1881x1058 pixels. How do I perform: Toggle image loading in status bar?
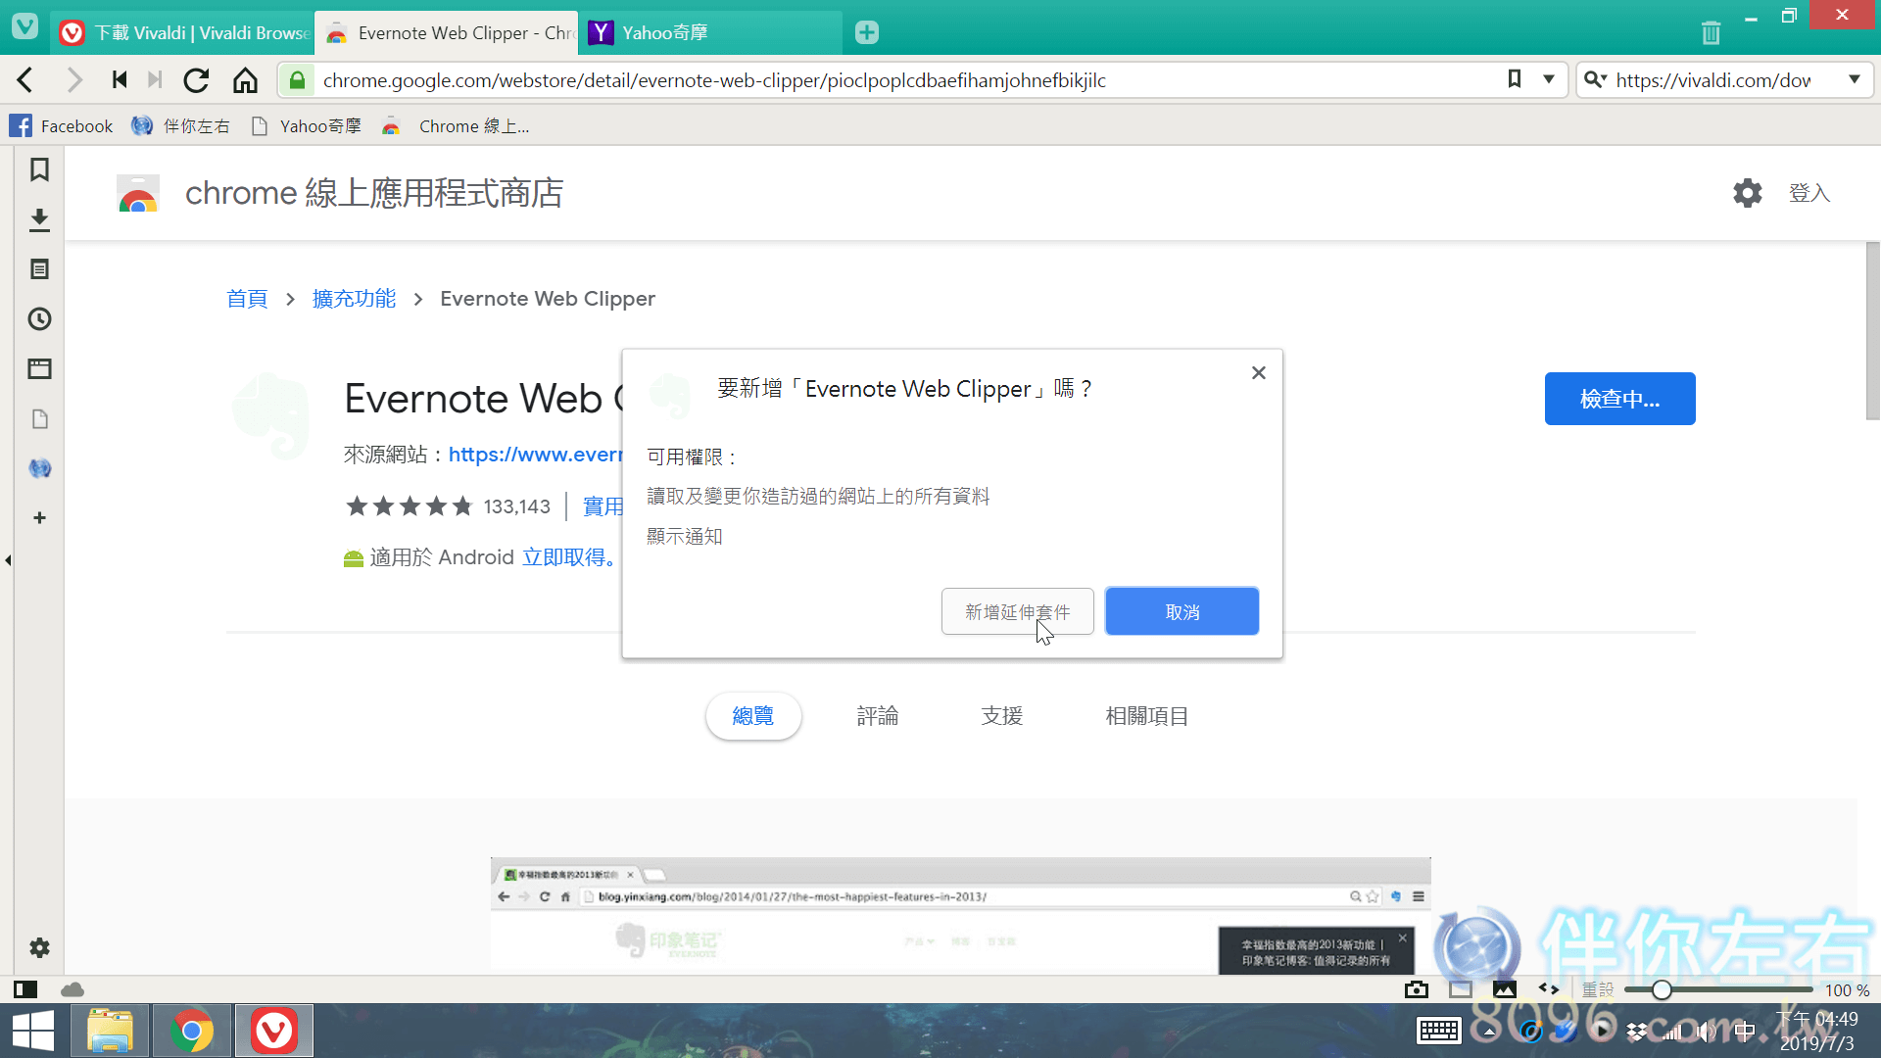click(1505, 989)
